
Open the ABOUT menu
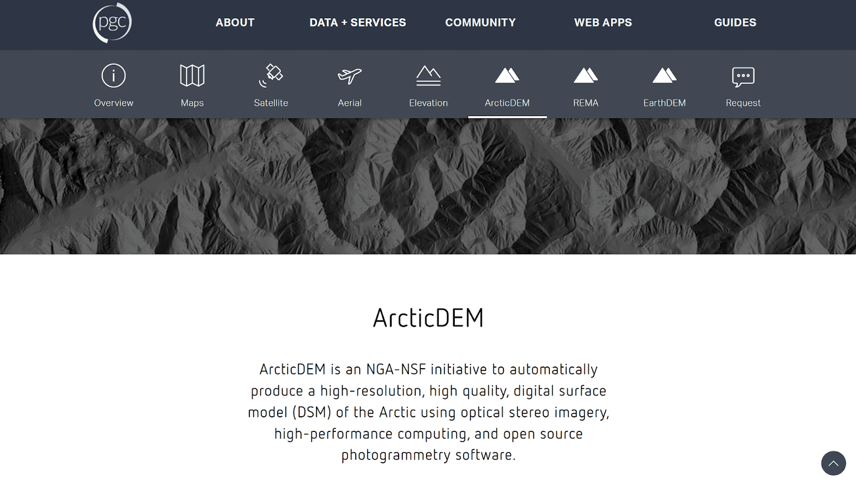coord(235,22)
